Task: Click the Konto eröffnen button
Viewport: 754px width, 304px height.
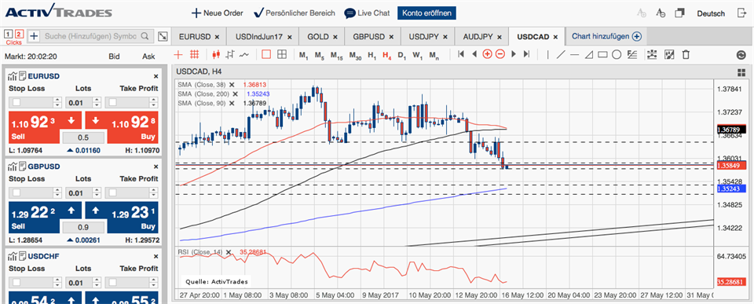Action: click(x=427, y=13)
